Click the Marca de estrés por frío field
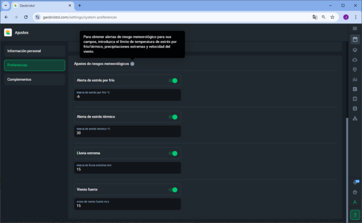 pos(127,95)
